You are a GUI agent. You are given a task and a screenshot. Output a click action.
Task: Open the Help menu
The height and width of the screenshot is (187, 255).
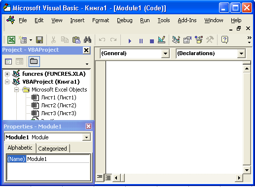click(236, 20)
